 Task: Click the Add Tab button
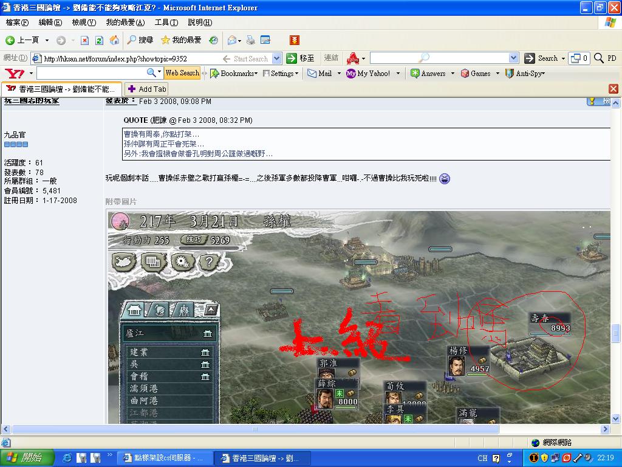pos(146,89)
